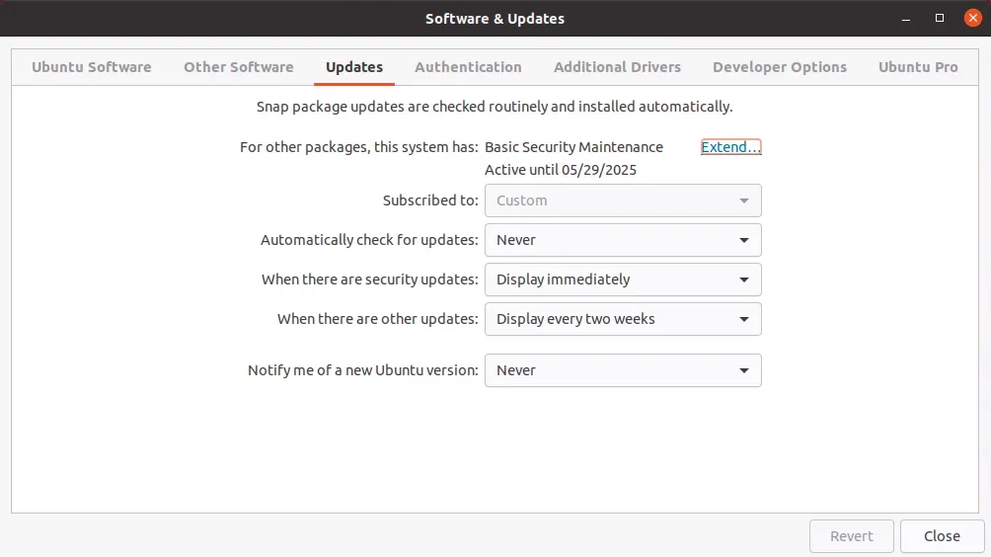The height and width of the screenshot is (557, 991).
Task: Open Notify me of new Ubuntu version dropdown
Action: (x=623, y=370)
